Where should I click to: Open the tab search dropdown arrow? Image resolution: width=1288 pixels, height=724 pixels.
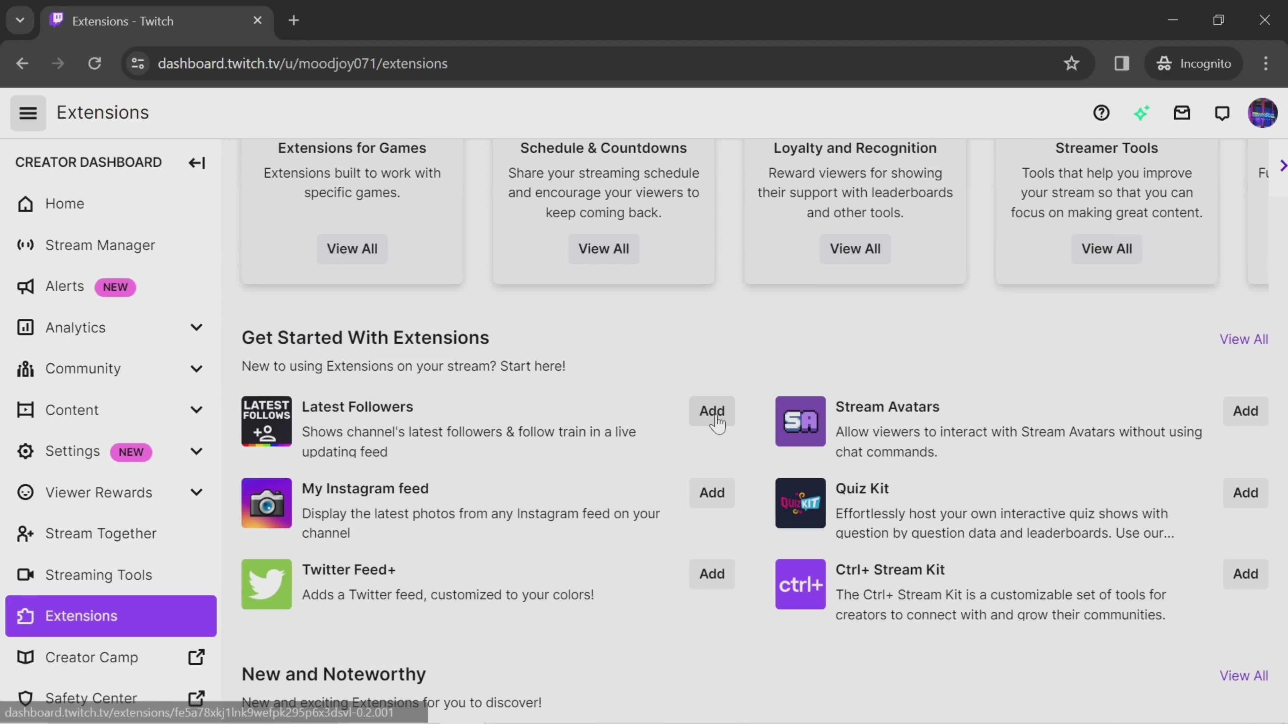[20, 20]
